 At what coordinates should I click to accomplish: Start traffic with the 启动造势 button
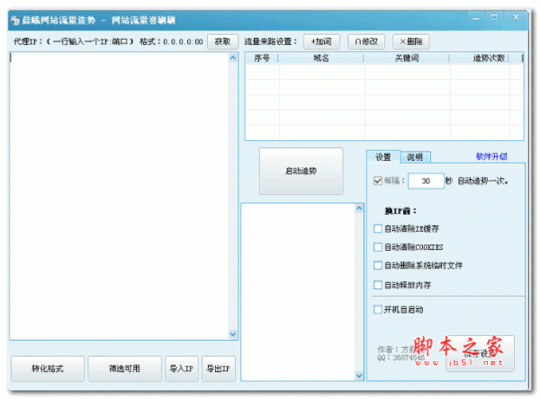tap(301, 171)
